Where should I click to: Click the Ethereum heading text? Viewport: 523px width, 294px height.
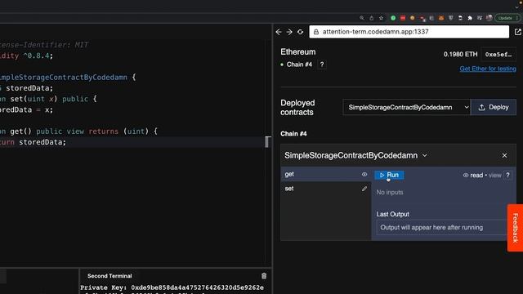tap(297, 52)
